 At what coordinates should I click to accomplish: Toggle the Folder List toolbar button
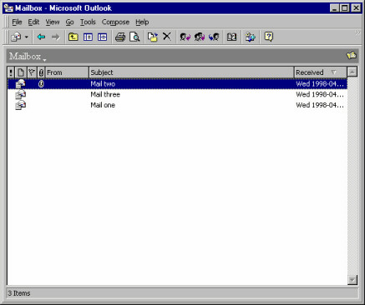point(88,37)
